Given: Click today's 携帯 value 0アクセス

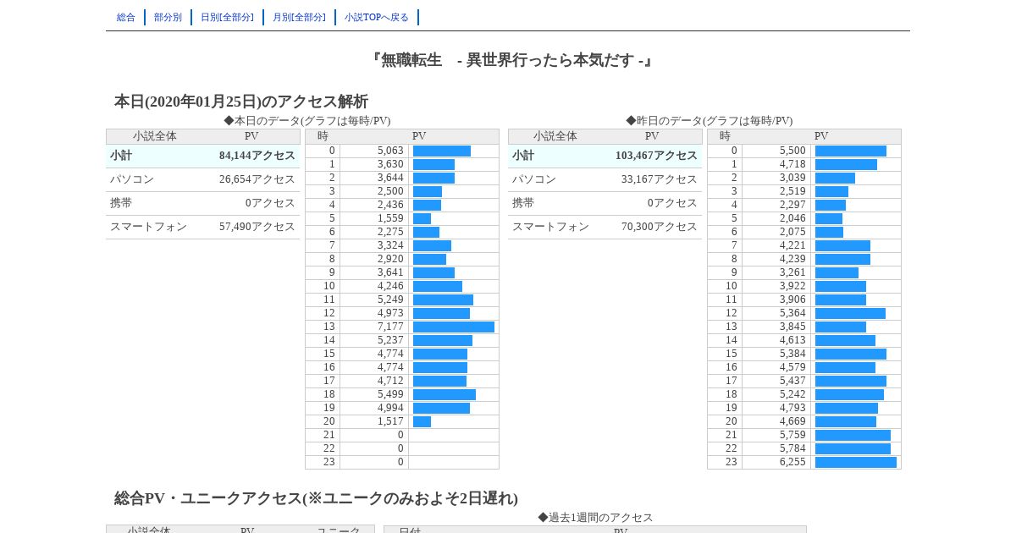Looking at the screenshot, I should [270, 203].
